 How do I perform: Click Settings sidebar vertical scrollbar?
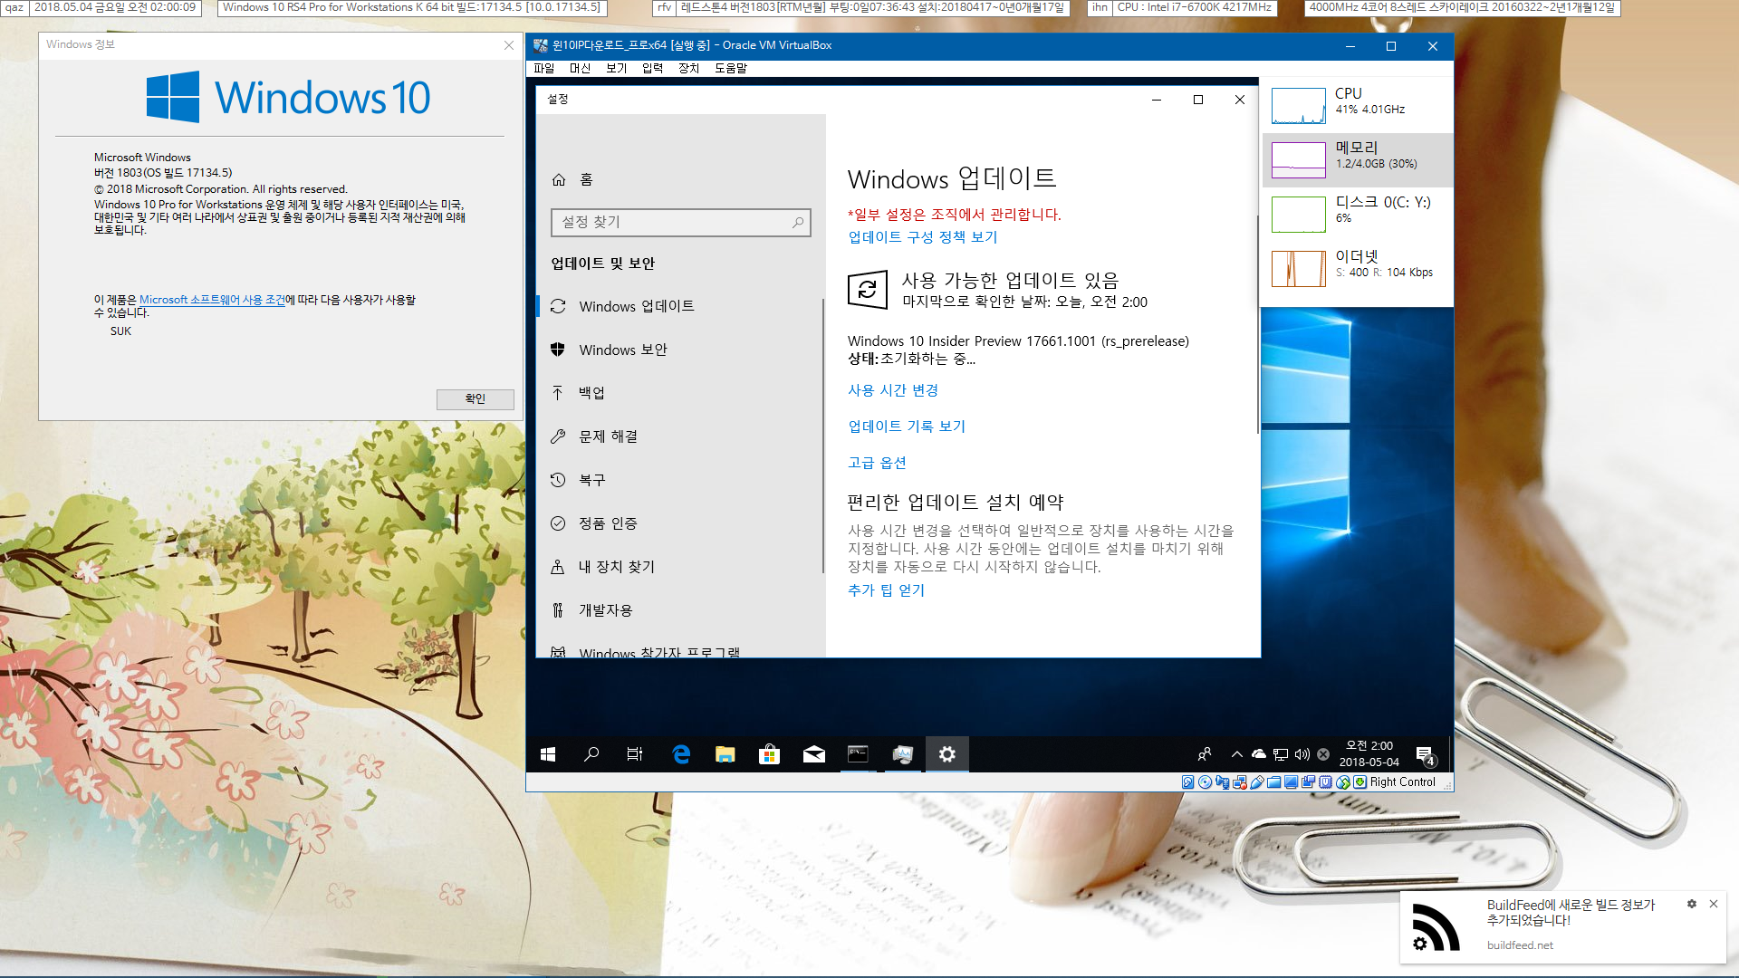coord(822,435)
